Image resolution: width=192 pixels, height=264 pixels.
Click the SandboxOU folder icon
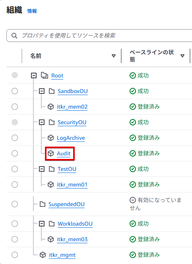(x=52, y=91)
